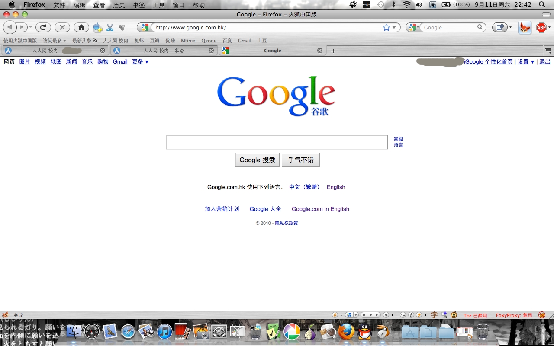Click the status bar previous track button
Viewport: 554px width, 346px height.
coord(364,315)
